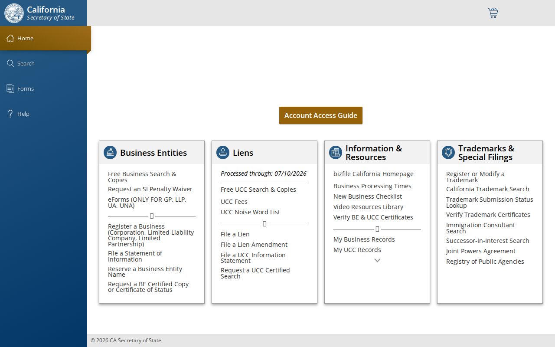Select File a Lien

(x=235, y=234)
